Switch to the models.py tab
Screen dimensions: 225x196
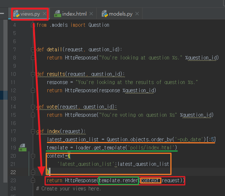(121, 14)
